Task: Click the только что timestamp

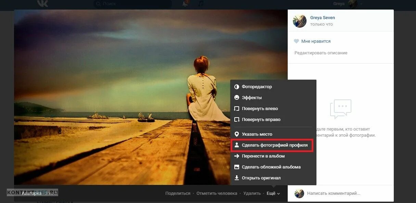Action: [321, 24]
